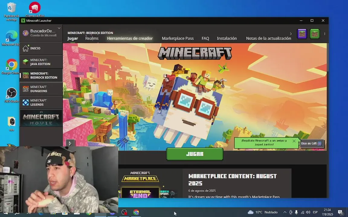The height and width of the screenshot is (217, 348).
Task: Click the camera tray icon
Action: click(291, 212)
